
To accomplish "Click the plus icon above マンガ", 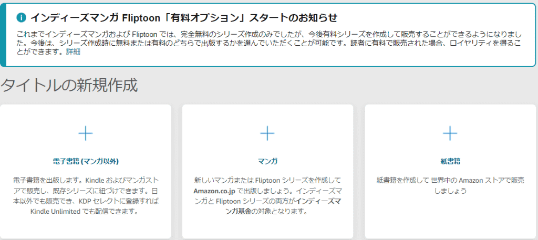I will 267,133.
